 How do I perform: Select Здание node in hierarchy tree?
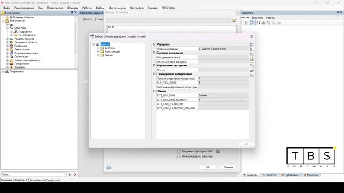pos(105,44)
